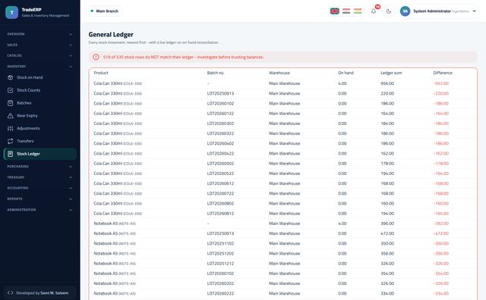This screenshot has width=486, height=300.
Task: Open the Stock Counts page
Action: 40,90
